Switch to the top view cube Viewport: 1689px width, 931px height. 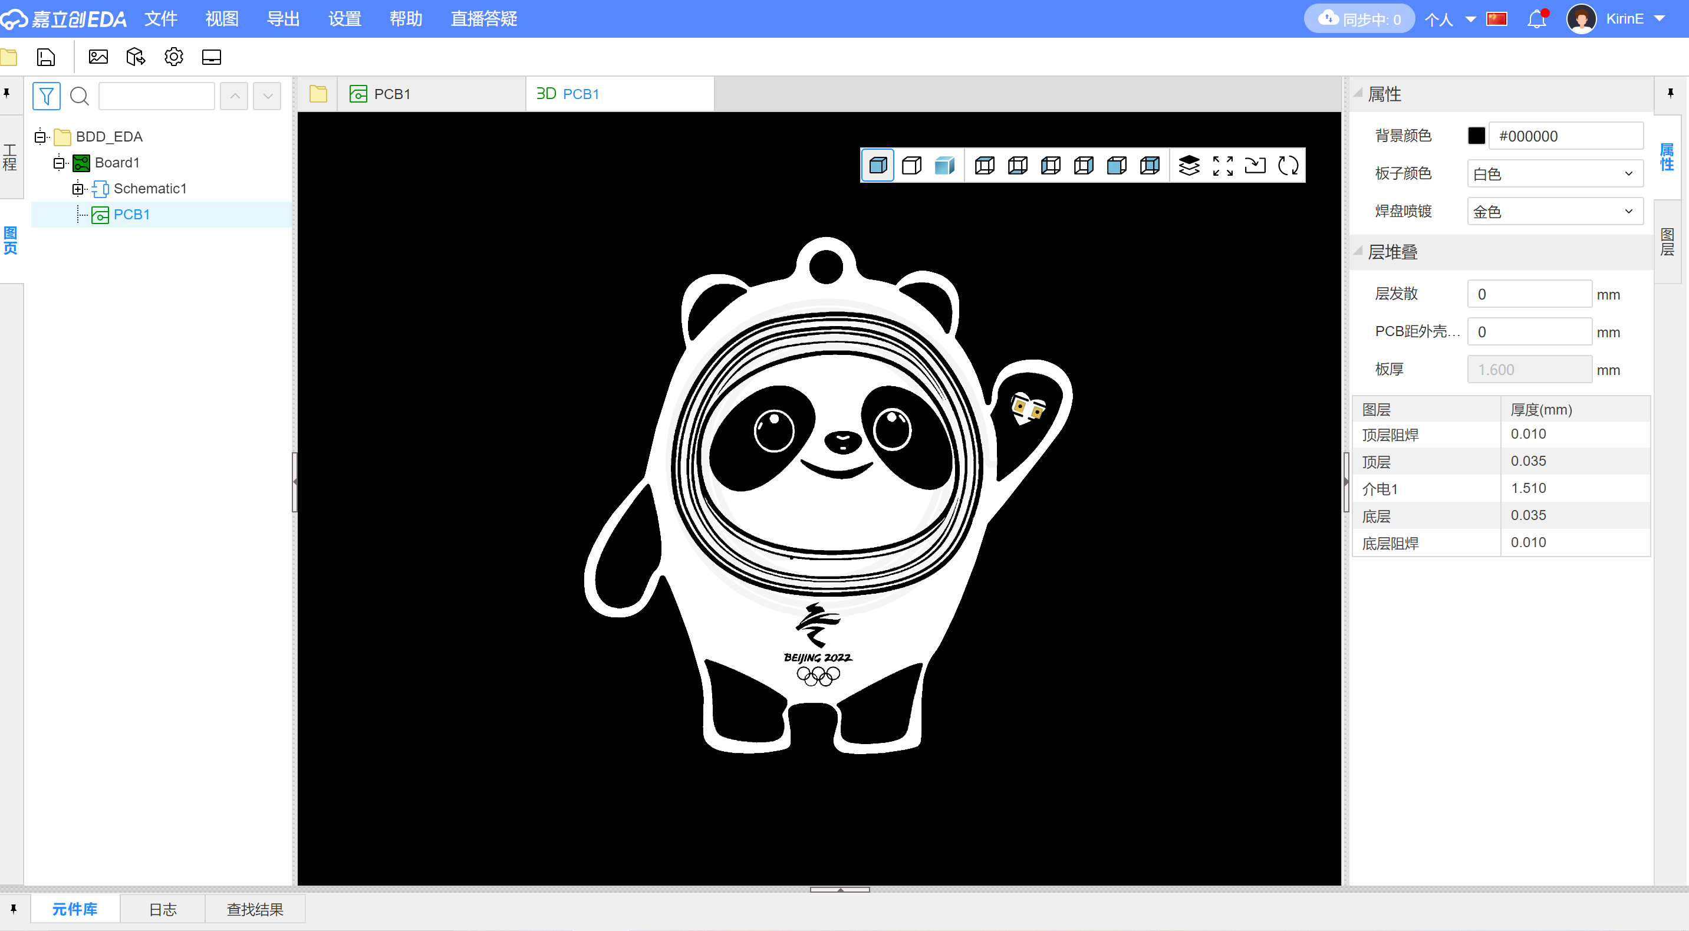pos(984,165)
